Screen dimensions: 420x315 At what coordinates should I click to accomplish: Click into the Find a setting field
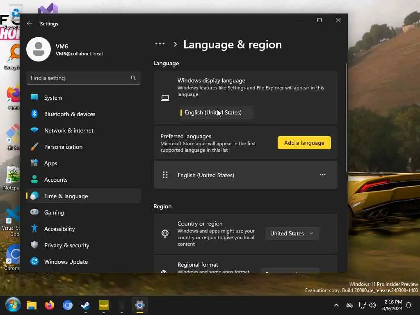click(x=84, y=78)
